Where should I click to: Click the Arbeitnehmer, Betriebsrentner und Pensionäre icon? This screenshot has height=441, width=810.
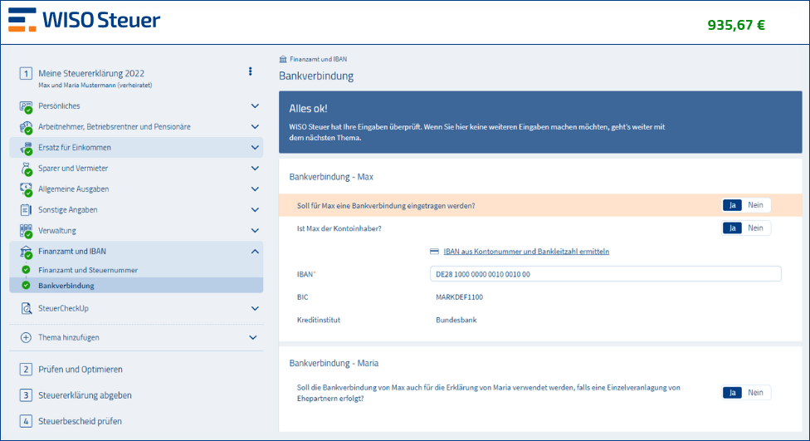26,127
